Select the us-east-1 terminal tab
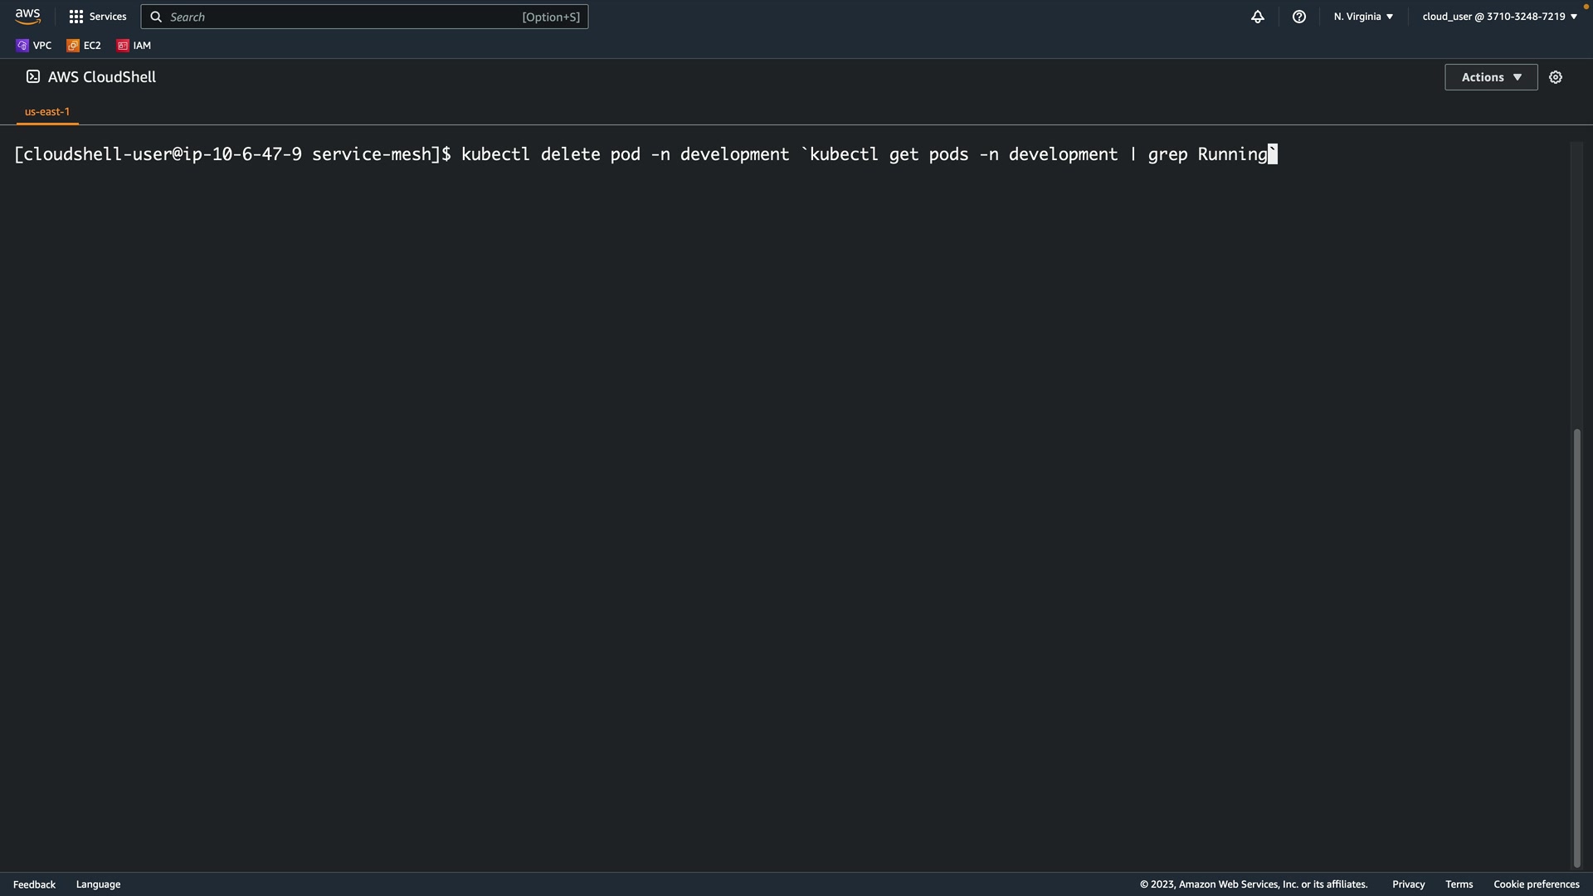 47,112
